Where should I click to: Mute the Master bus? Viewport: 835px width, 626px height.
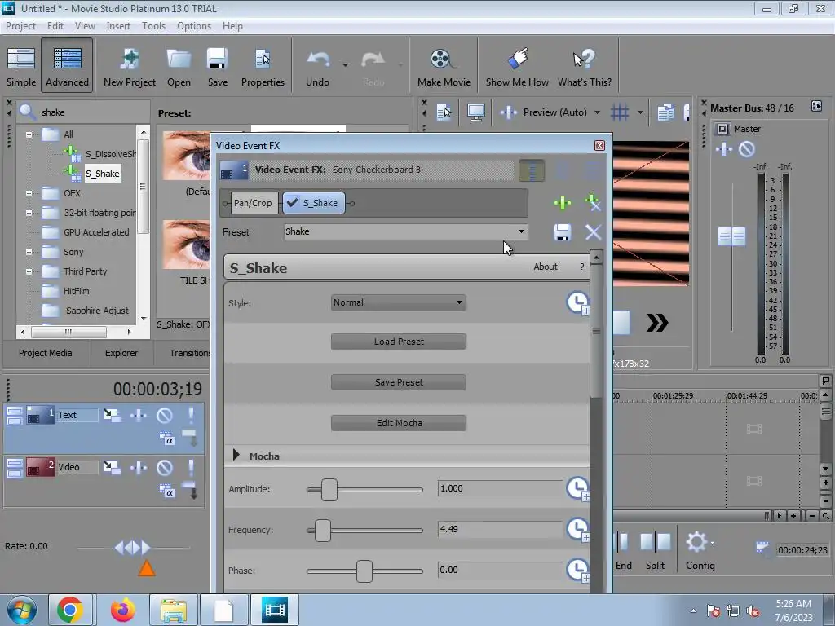click(747, 150)
